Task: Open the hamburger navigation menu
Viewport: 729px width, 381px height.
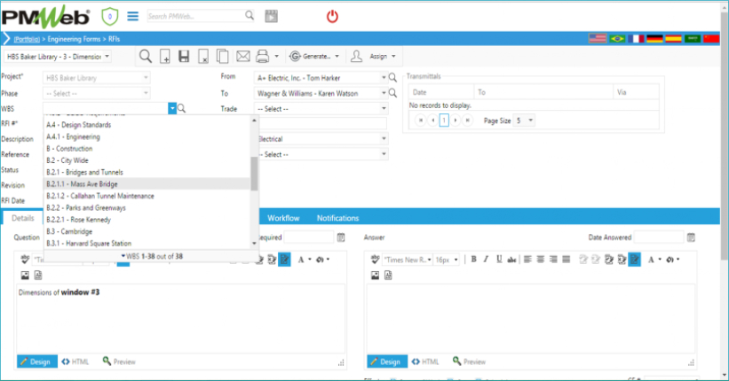Action: coord(132,15)
